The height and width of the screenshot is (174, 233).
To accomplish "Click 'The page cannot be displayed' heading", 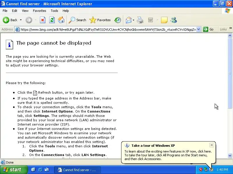I will click(54, 43).
